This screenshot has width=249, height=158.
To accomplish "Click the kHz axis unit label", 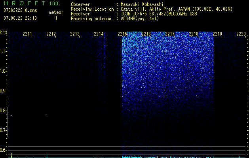I will pos(4,32).
